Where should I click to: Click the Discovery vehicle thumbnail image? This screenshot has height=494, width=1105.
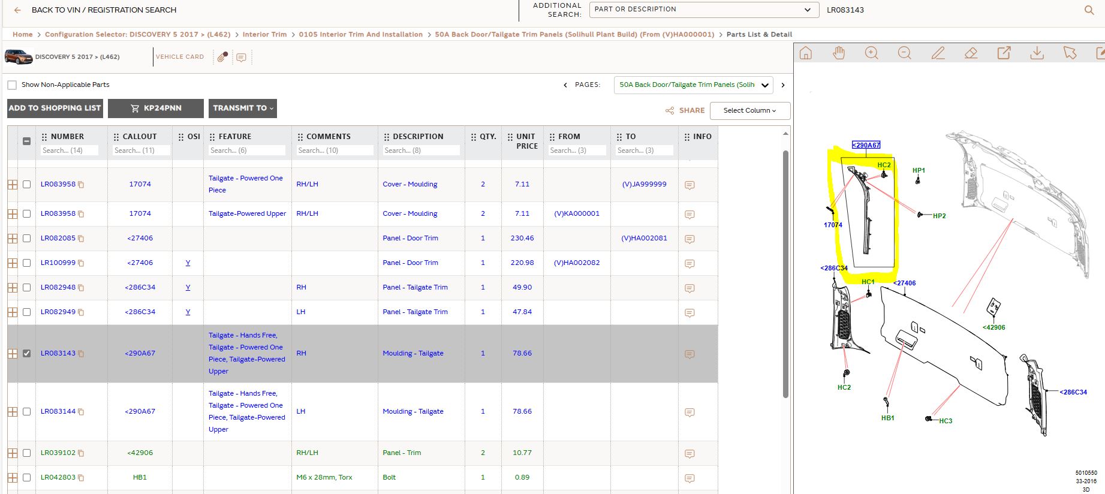(19, 57)
